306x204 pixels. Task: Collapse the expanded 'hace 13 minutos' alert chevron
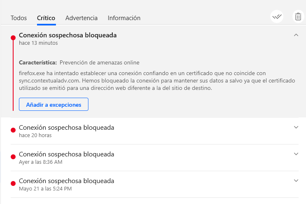[296, 35]
